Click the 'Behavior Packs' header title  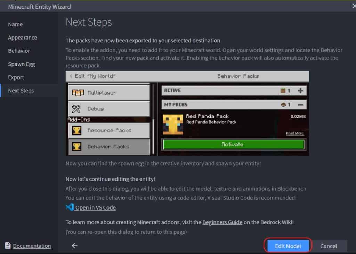pyautogui.click(x=238, y=76)
